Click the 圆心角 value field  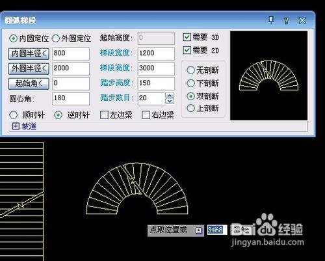pyautogui.click(x=71, y=98)
